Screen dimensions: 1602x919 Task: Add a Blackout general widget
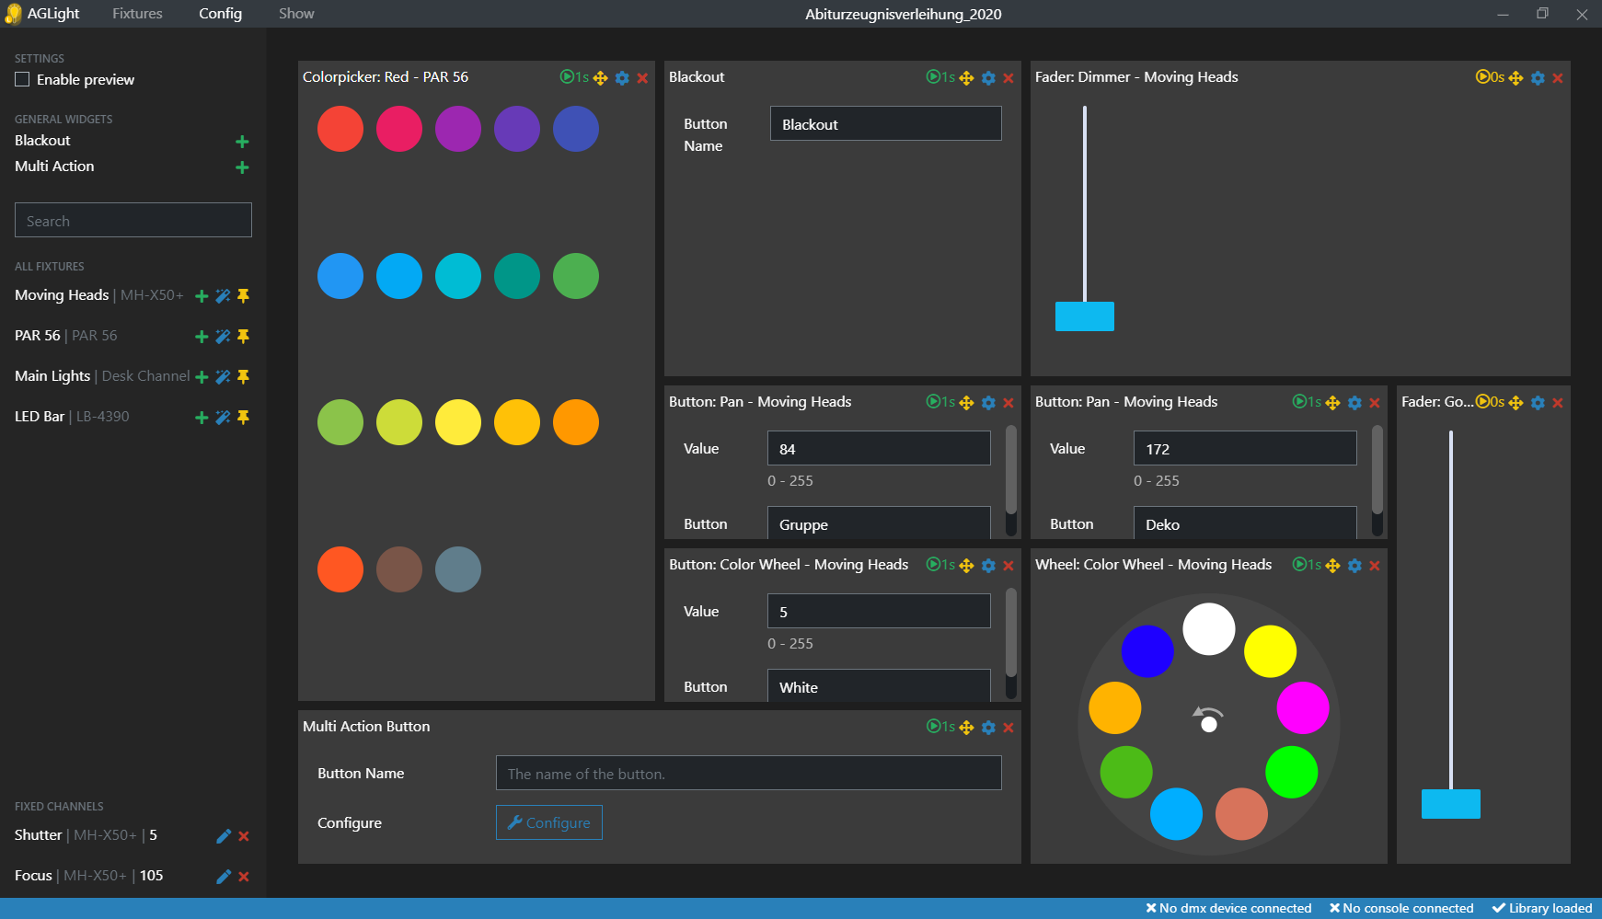click(242, 142)
